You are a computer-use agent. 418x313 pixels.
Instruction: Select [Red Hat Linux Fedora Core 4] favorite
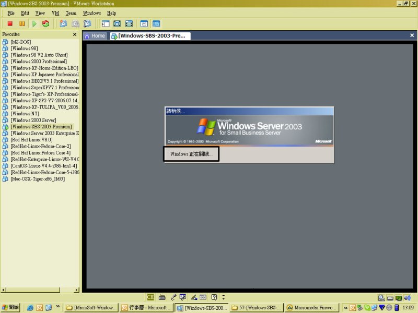[x=41, y=153]
